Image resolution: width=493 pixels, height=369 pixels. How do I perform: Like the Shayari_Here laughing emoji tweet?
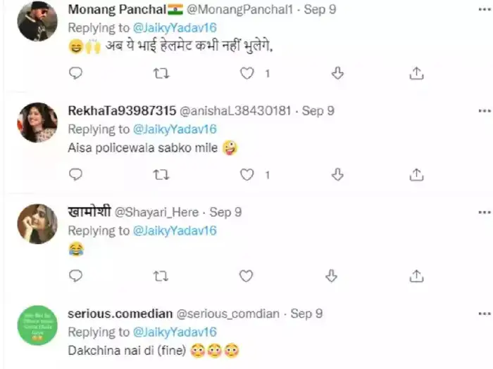click(246, 276)
